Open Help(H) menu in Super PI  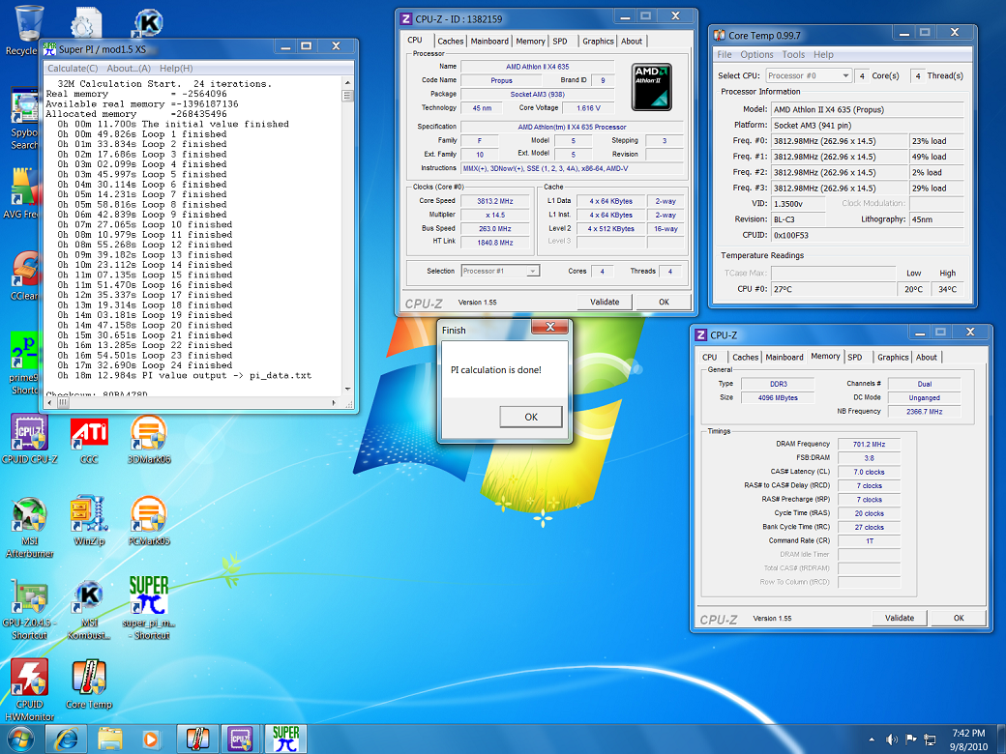click(176, 69)
